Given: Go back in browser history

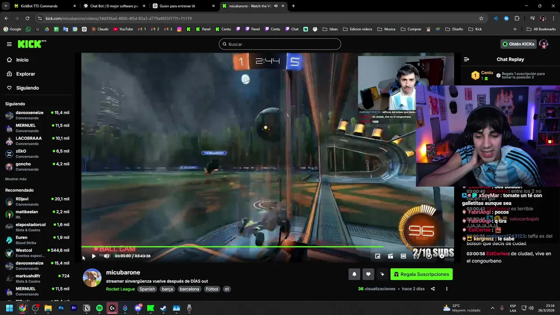Looking at the screenshot, I should tap(6, 18).
